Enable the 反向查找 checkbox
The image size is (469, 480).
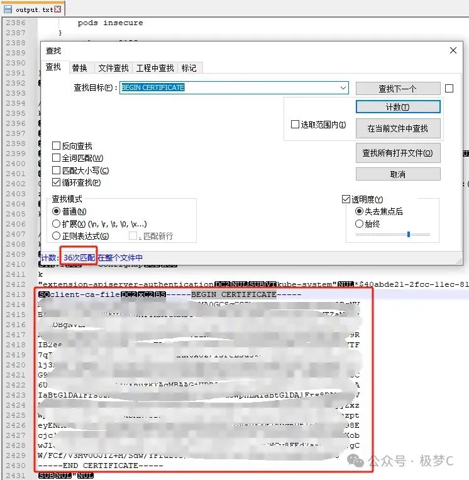point(57,146)
